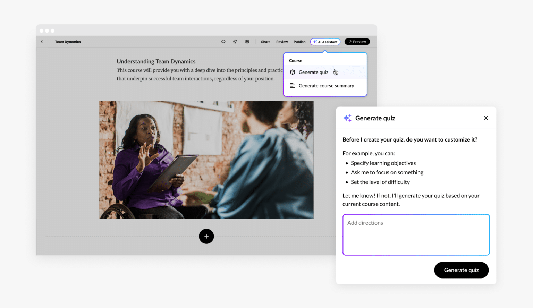Click the course photo of the two people

coord(206,160)
